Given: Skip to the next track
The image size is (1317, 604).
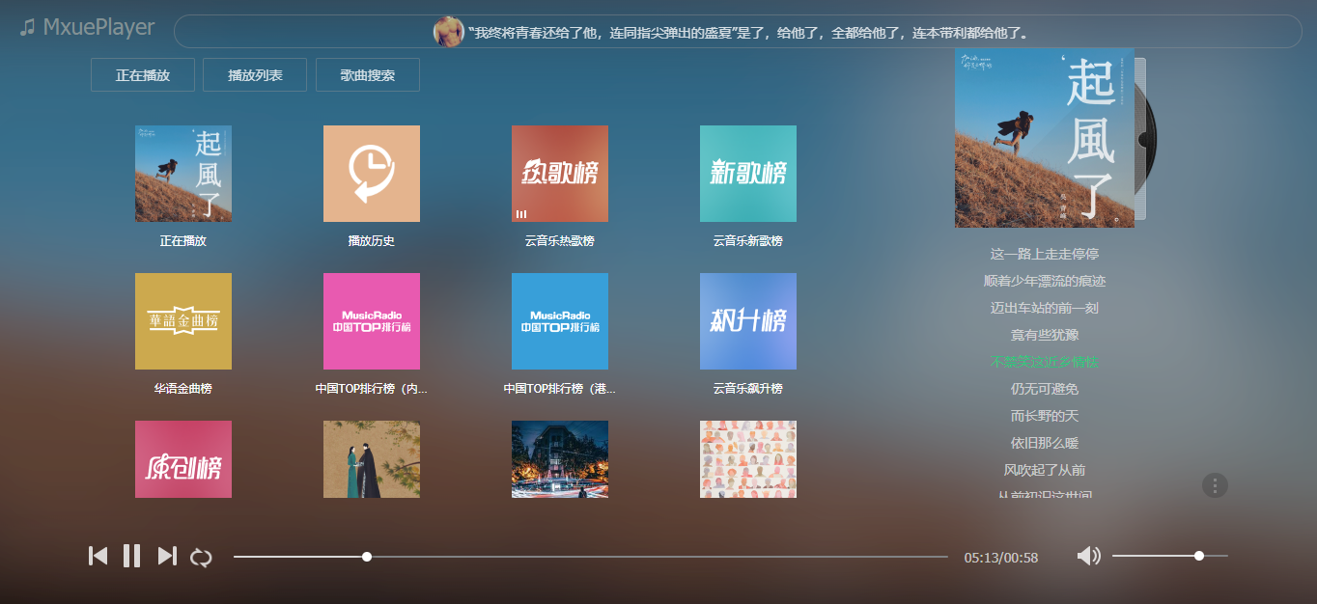Looking at the screenshot, I should pyautogui.click(x=167, y=556).
